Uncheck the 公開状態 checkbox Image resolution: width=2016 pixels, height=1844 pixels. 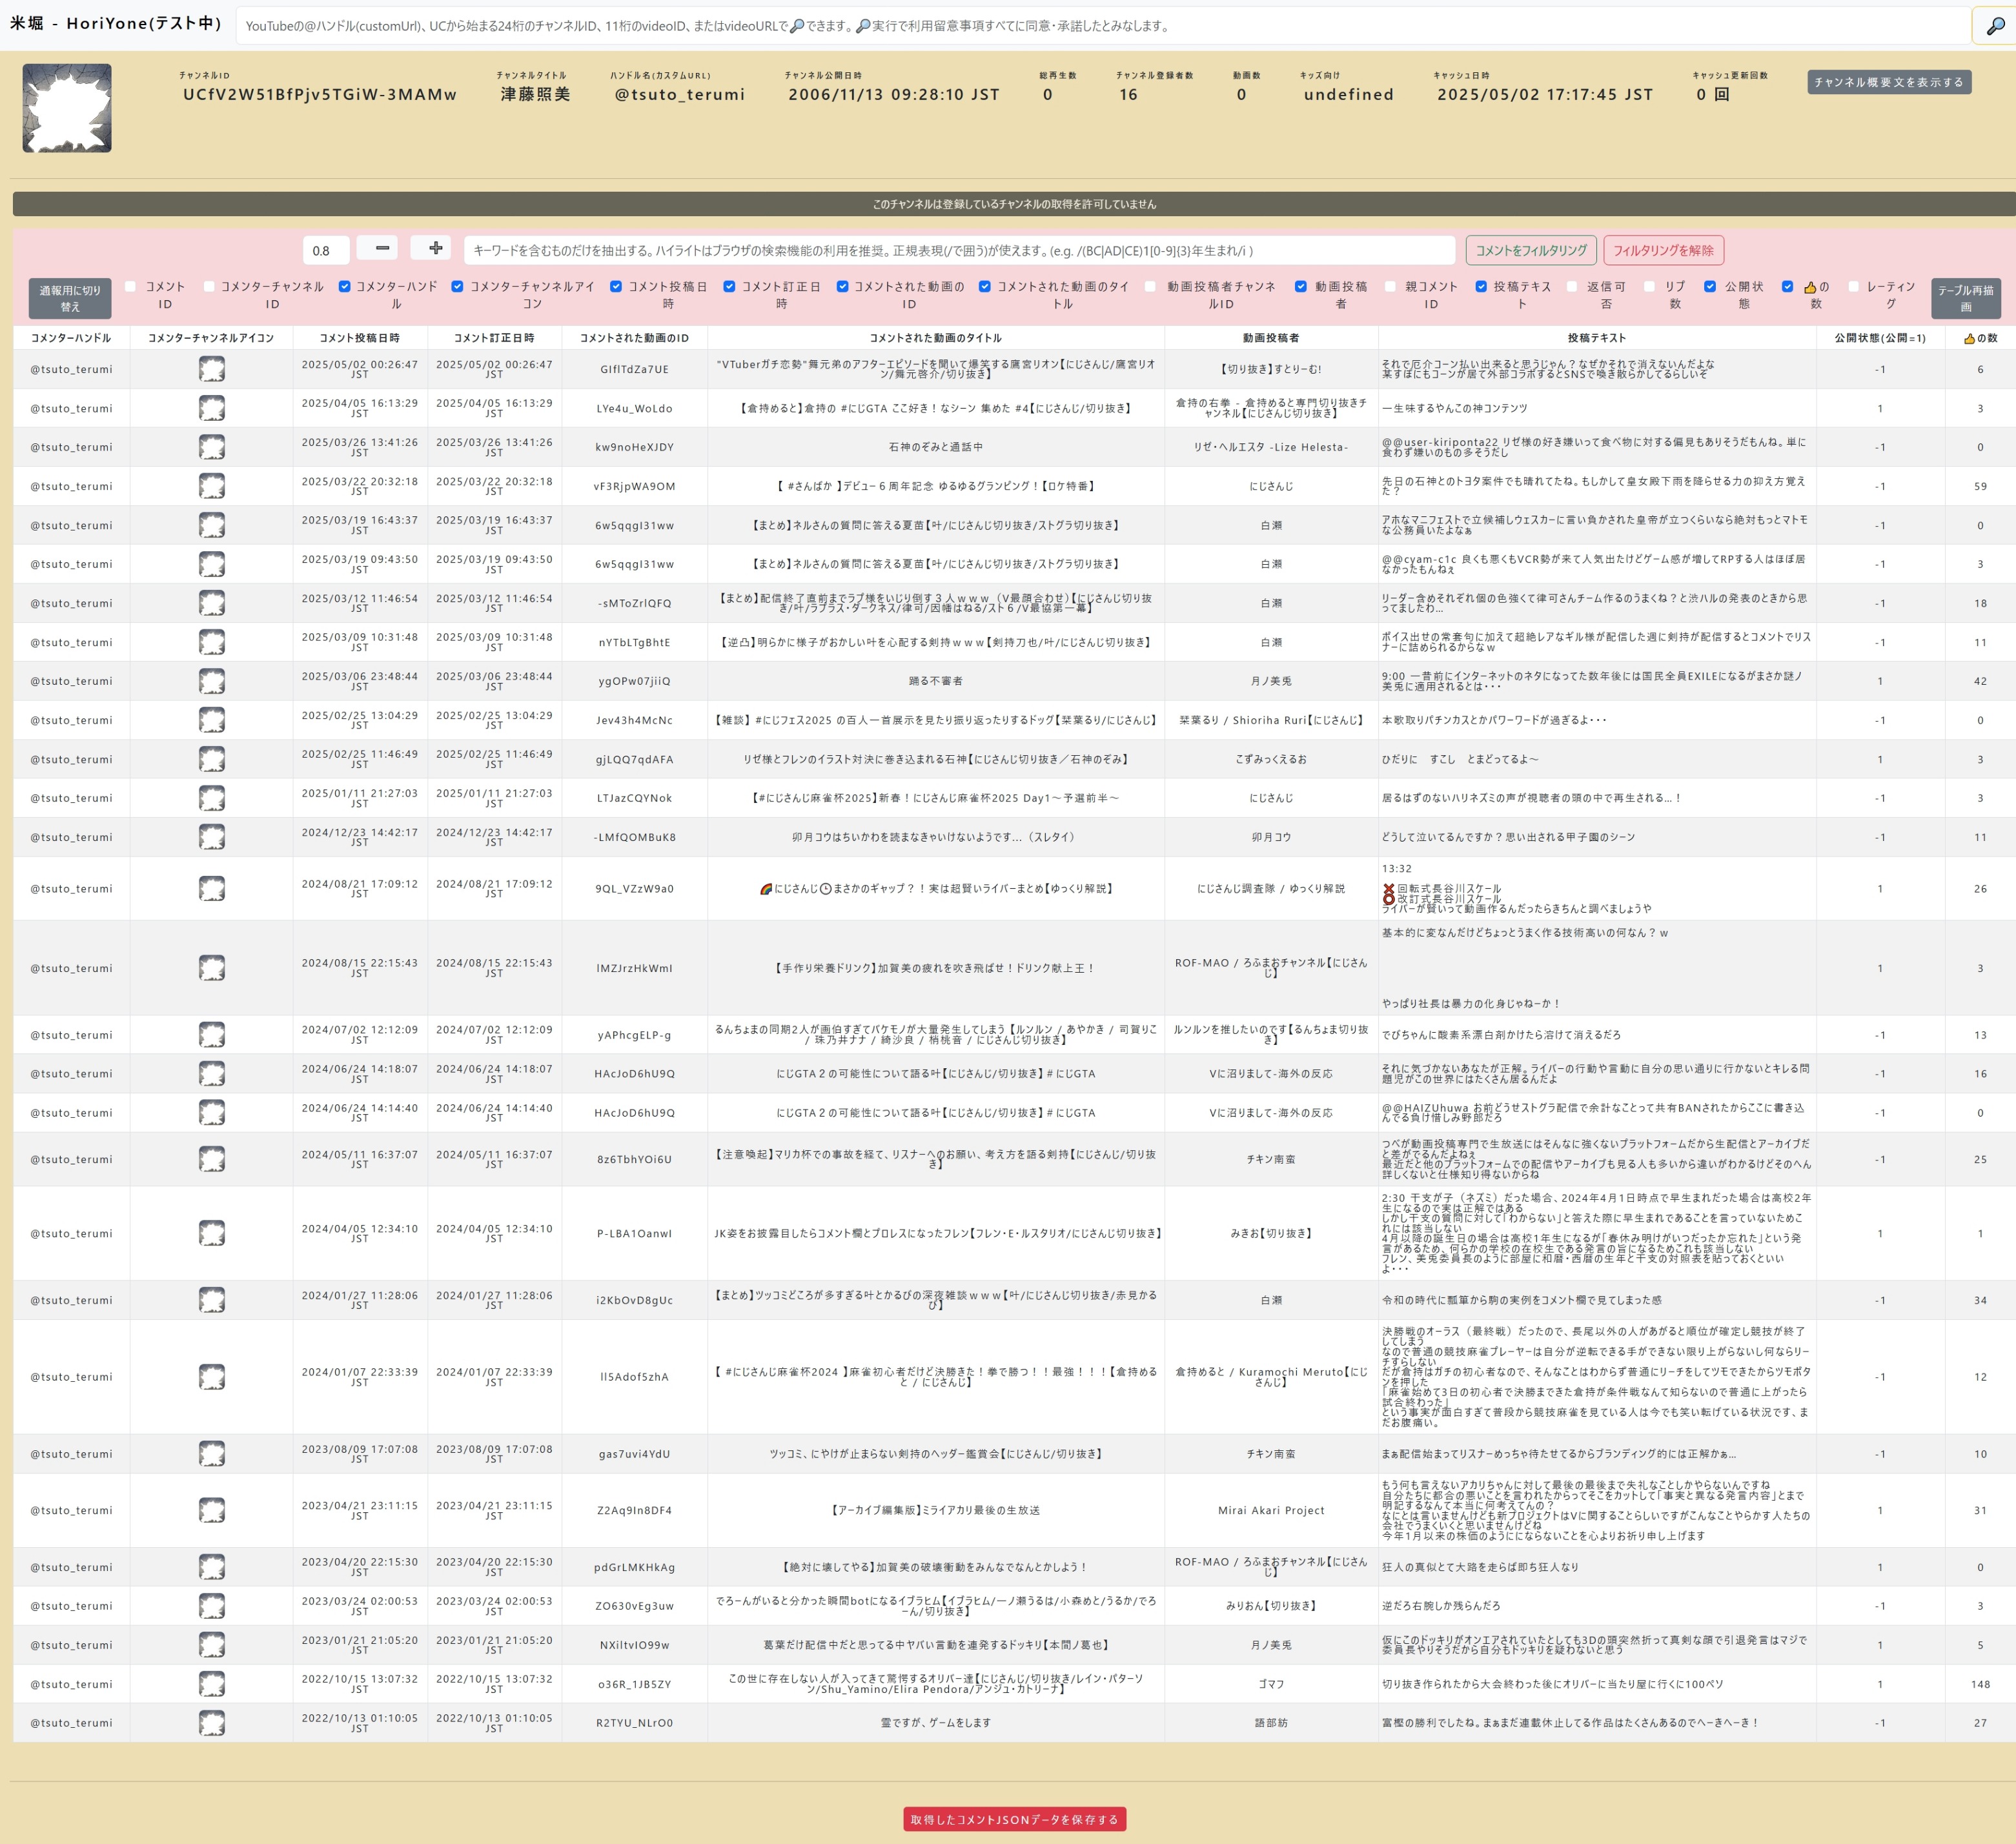[x=1710, y=286]
